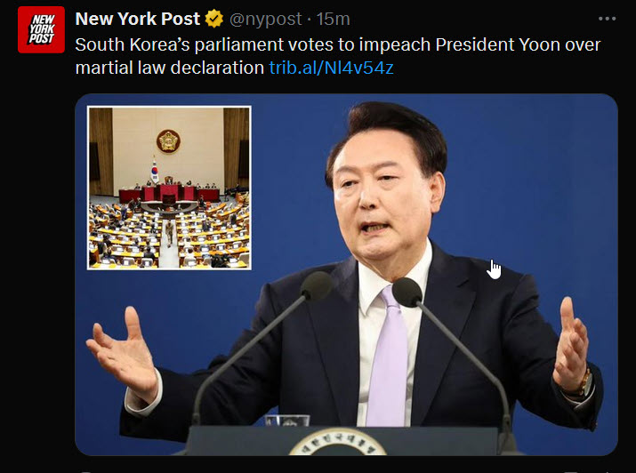The height and width of the screenshot is (473, 636).
Task: Click the 15m timestamp
Action: point(333,19)
